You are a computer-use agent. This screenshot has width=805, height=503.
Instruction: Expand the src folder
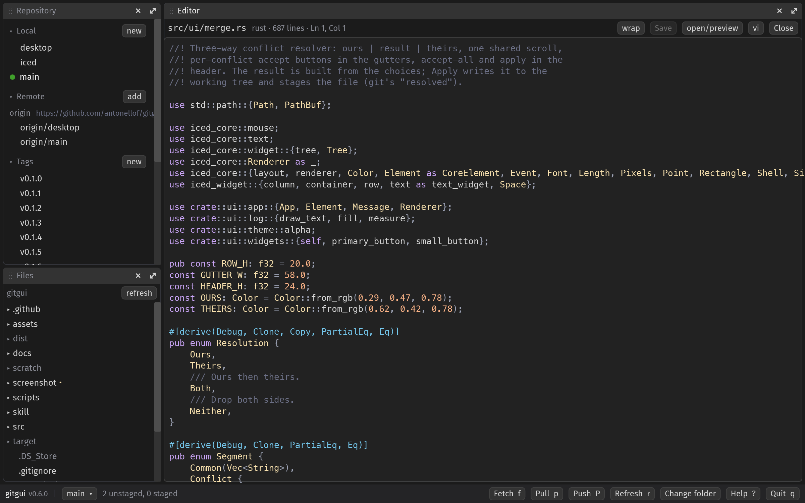8,427
